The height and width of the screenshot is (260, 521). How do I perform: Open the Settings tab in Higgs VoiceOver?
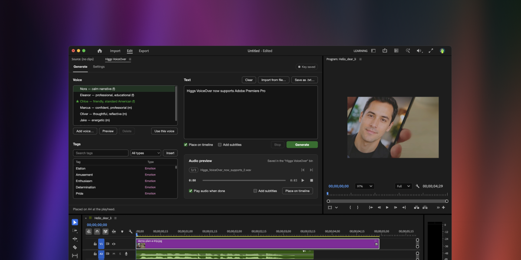click(x=99, y=67)
